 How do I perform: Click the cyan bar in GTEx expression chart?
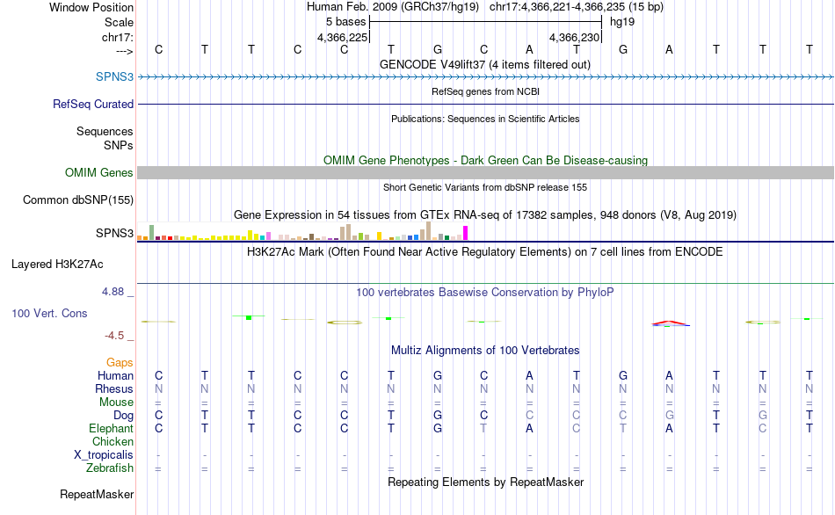point(263,237)
